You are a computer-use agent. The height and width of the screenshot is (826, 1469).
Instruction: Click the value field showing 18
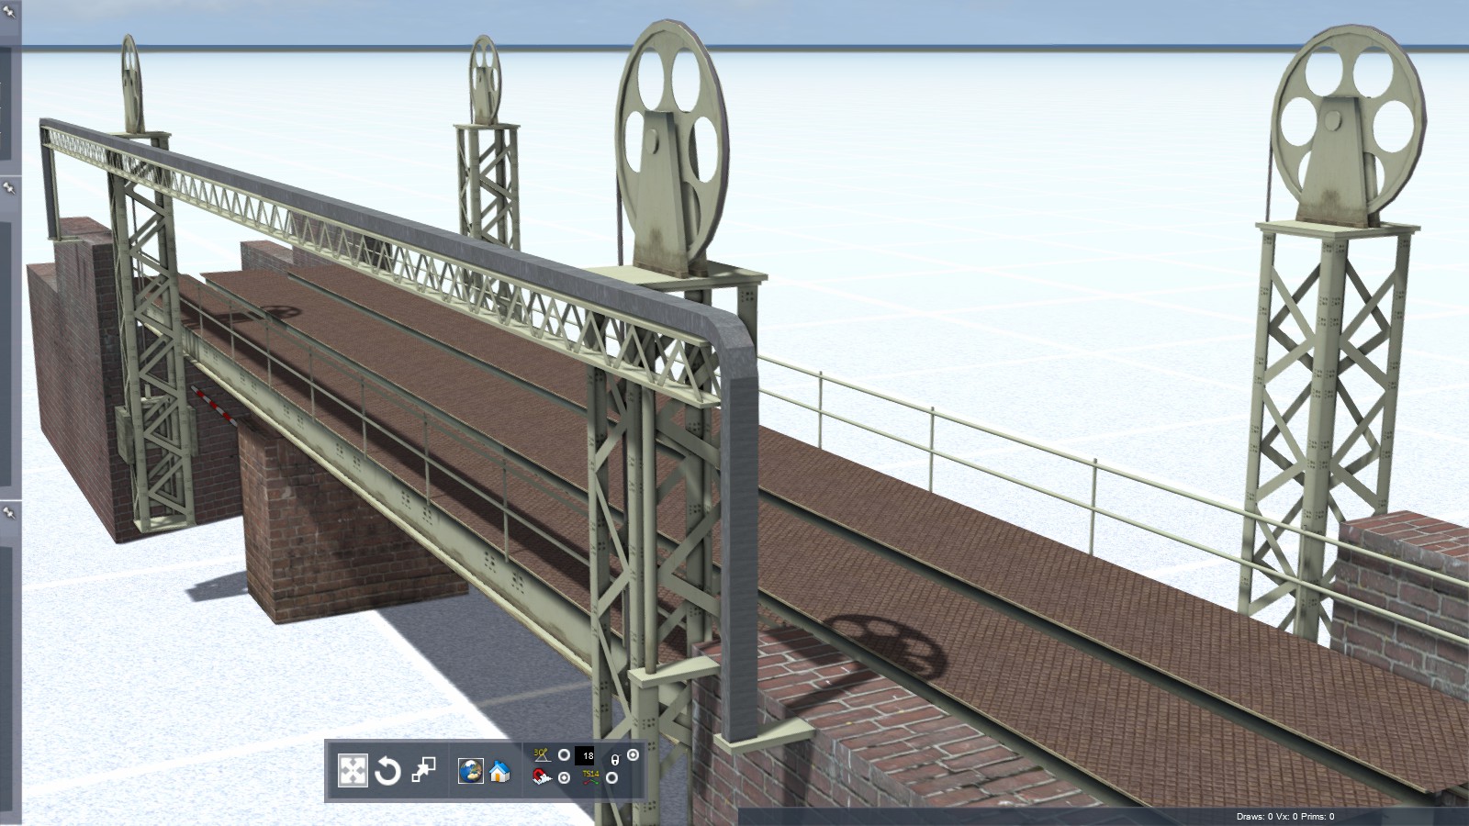tap(586, 756)
